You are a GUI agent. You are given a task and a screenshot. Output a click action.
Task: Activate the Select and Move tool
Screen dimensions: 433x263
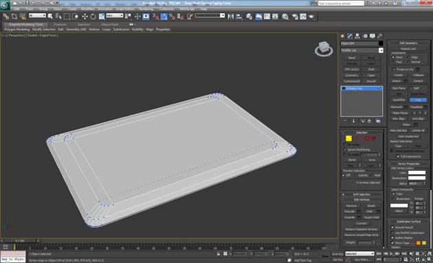[85, 17]
